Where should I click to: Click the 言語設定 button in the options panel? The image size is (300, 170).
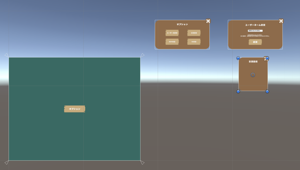click(194, 33)
